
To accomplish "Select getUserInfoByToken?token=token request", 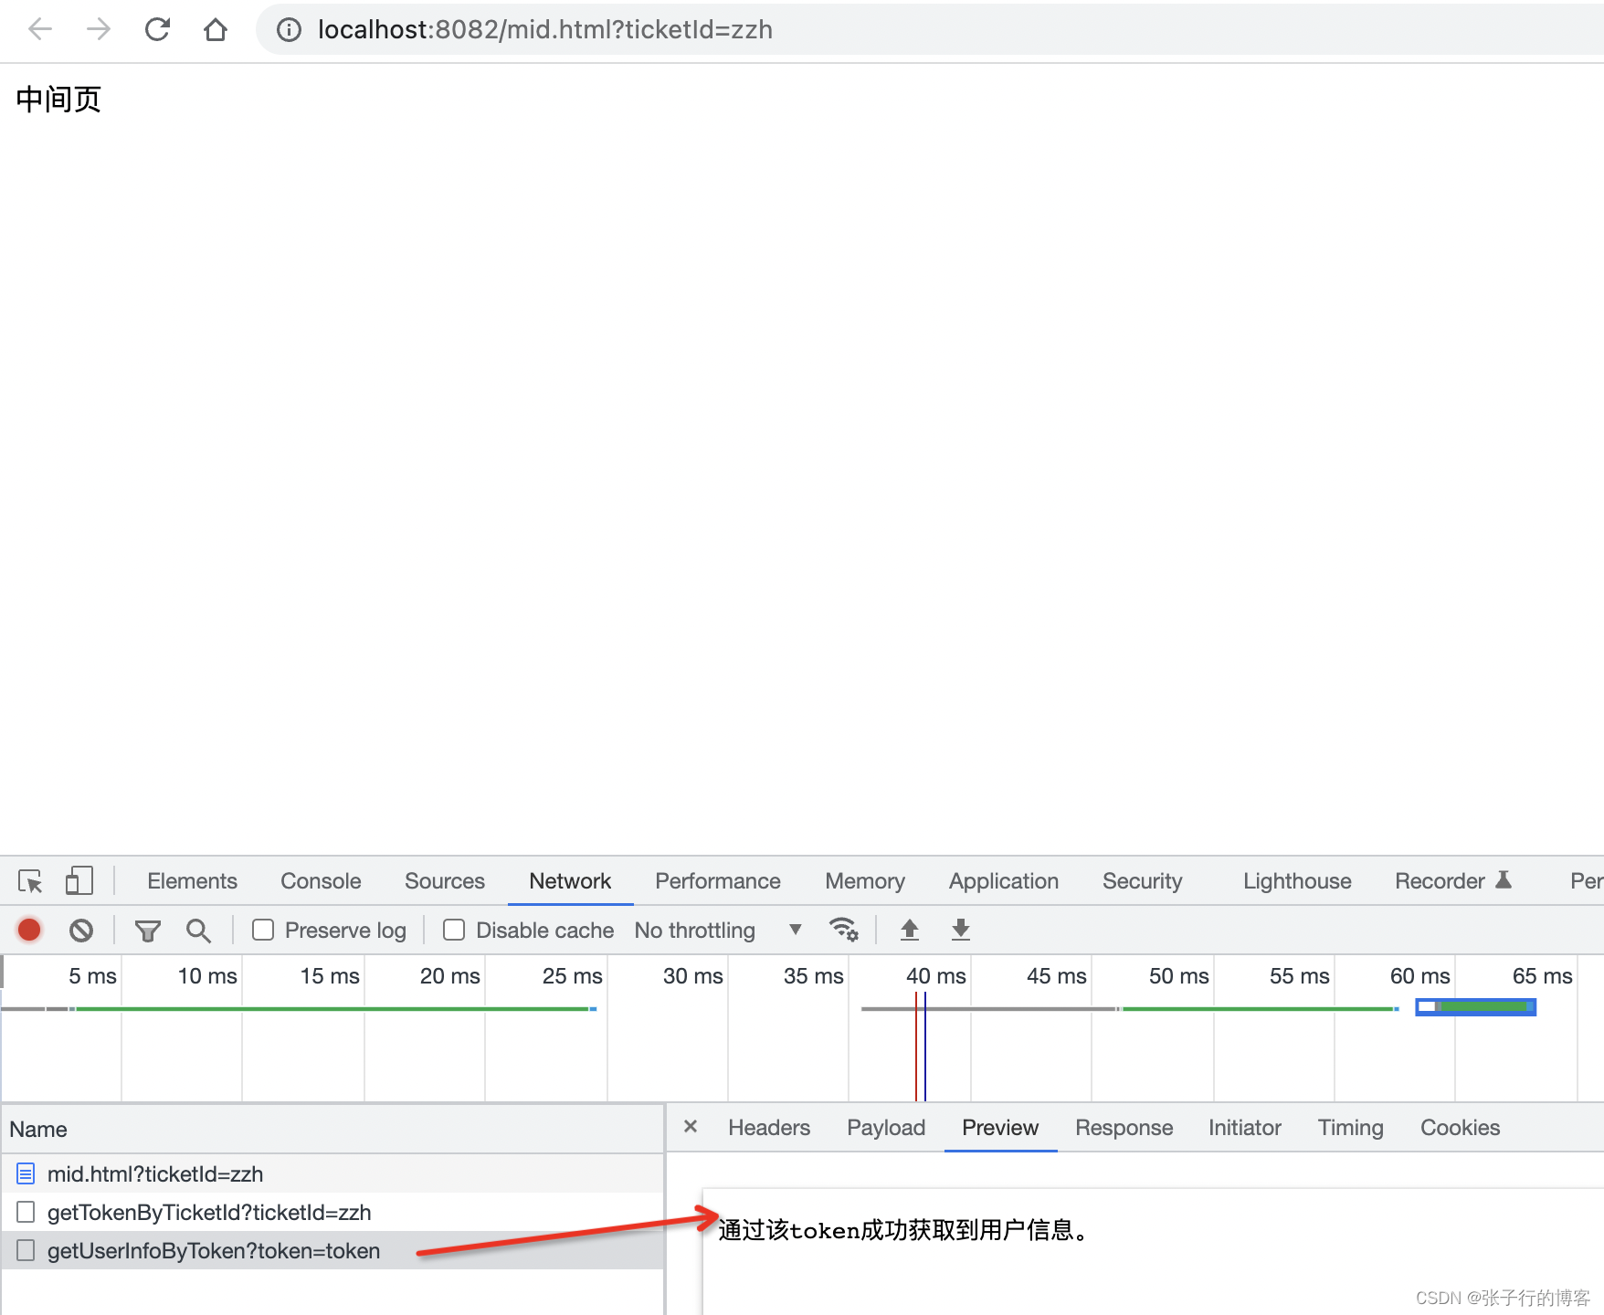I will 332,1250.
